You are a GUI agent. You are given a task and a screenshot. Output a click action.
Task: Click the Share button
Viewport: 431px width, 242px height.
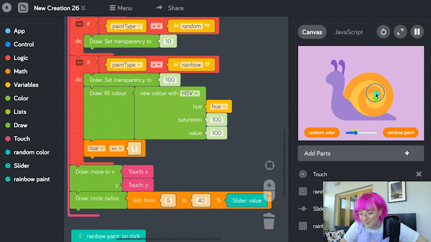click(x=169, y=8)
